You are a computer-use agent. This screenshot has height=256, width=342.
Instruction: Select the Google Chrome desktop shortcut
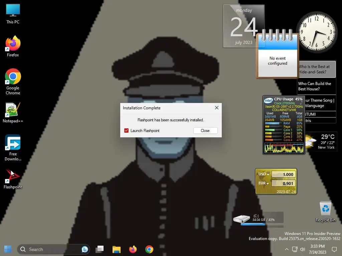(x=13, y=82)
